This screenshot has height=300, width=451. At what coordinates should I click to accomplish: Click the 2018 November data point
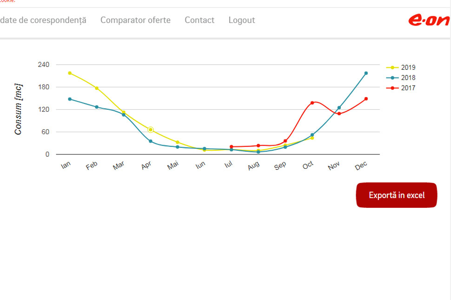[x=339, y=108]
